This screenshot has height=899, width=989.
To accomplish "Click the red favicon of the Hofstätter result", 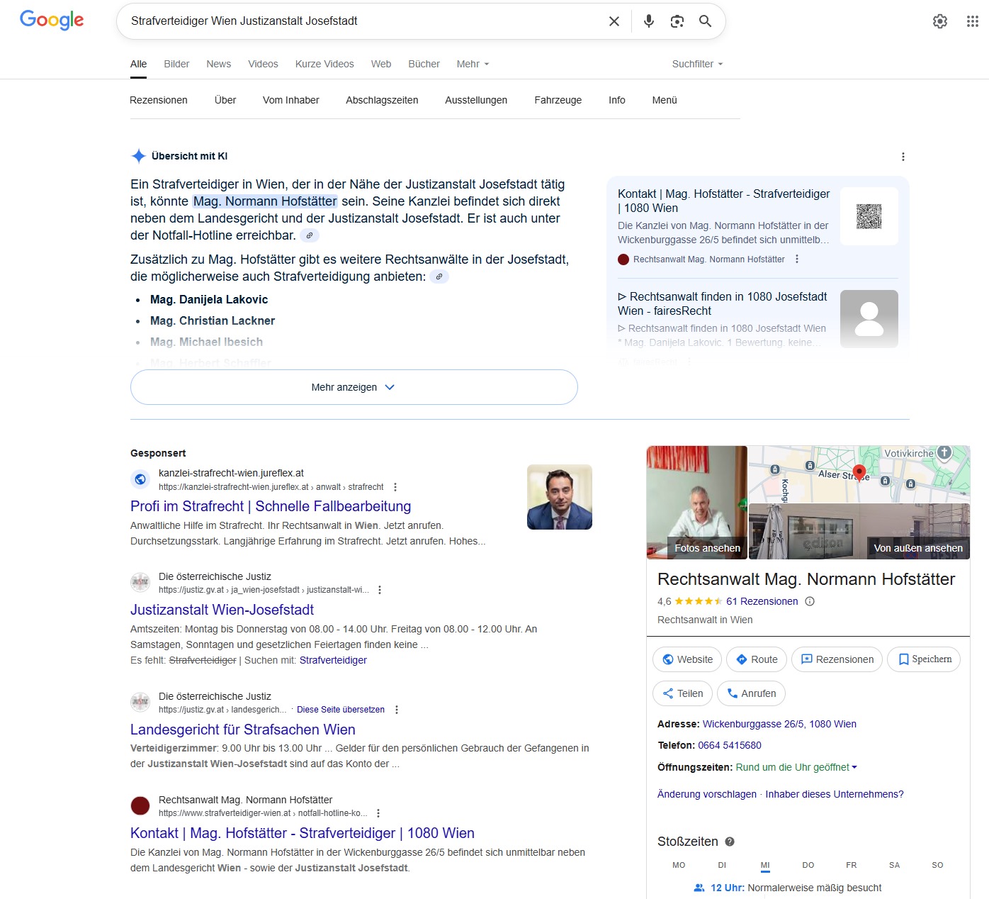I will pos(140,806).
